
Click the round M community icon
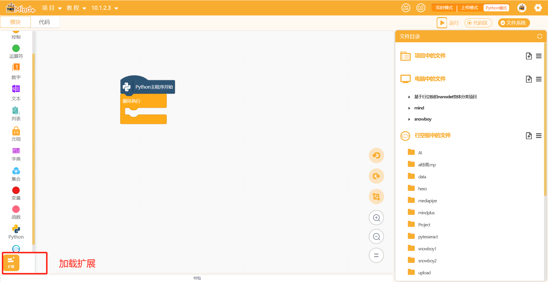click(406, 8)
